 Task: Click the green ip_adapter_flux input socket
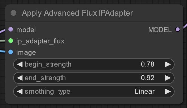click(11, 41)
